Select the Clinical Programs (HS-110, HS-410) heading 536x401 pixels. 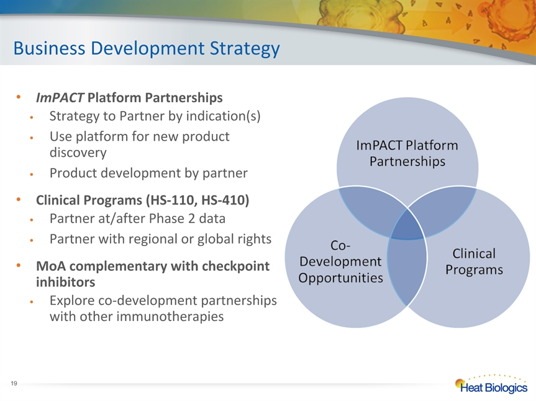pos(143,200)
